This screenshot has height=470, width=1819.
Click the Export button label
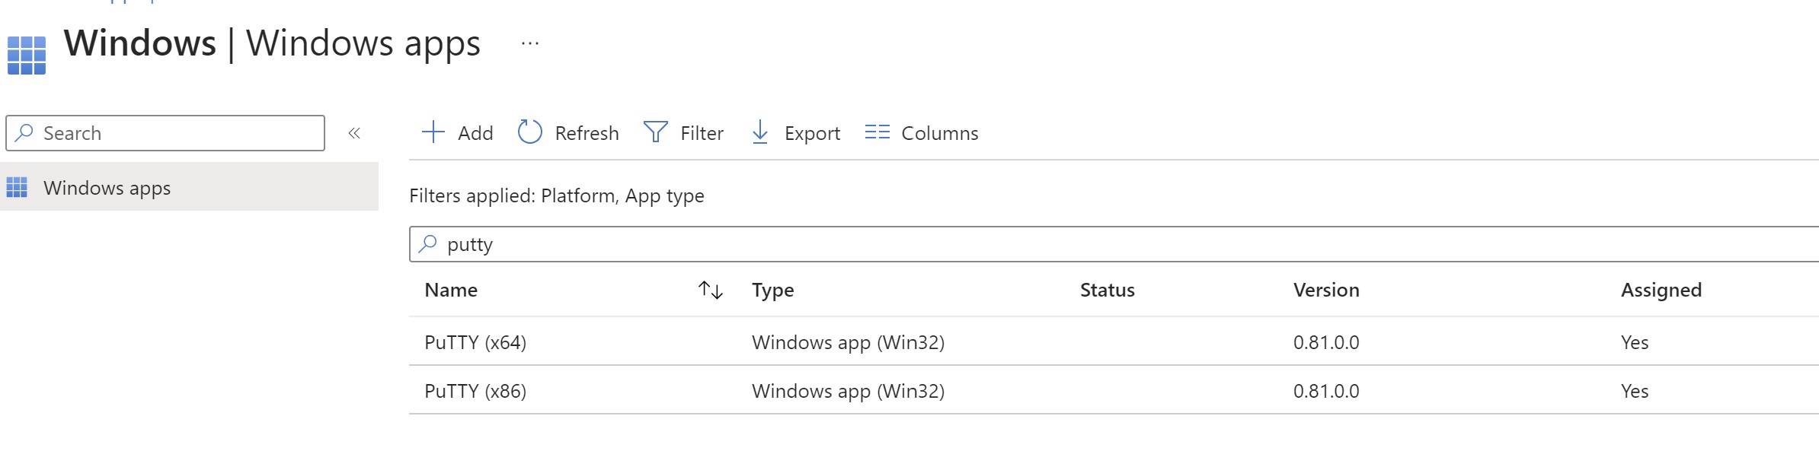pos(812,133)
